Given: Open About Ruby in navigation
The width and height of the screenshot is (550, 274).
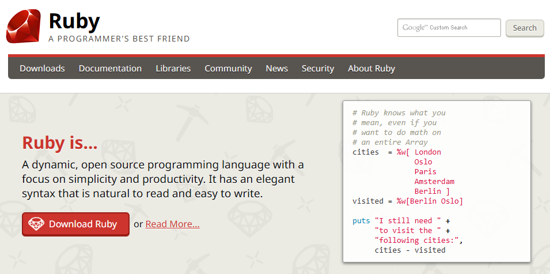Looking at the screenshot, I should [371, 69].
